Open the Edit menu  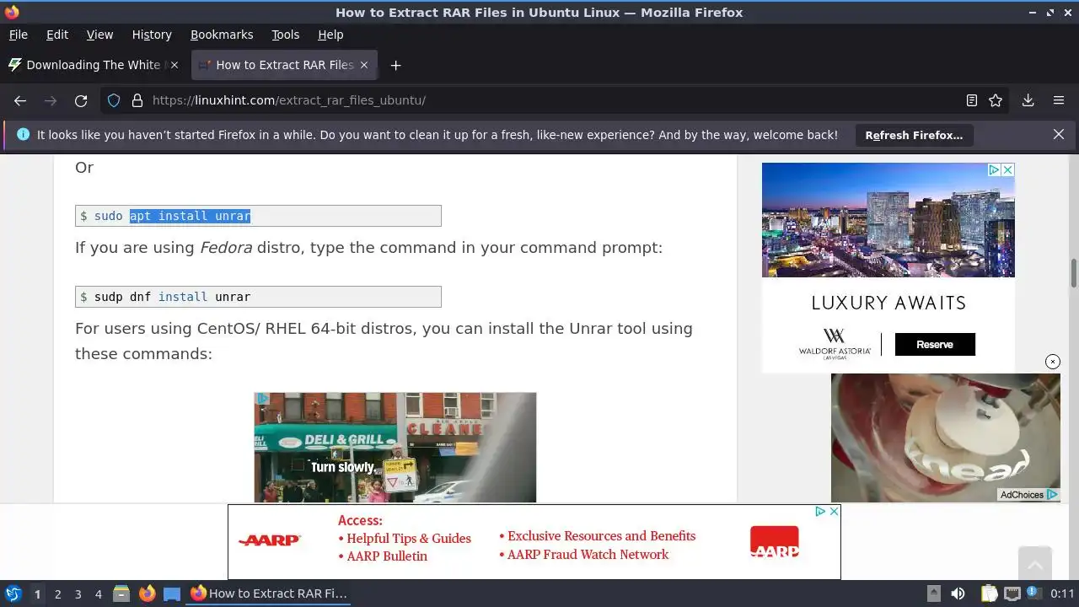tap(57, 35)
